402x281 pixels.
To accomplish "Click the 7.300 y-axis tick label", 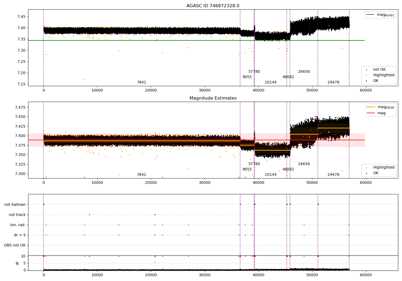I will point(20,174).
